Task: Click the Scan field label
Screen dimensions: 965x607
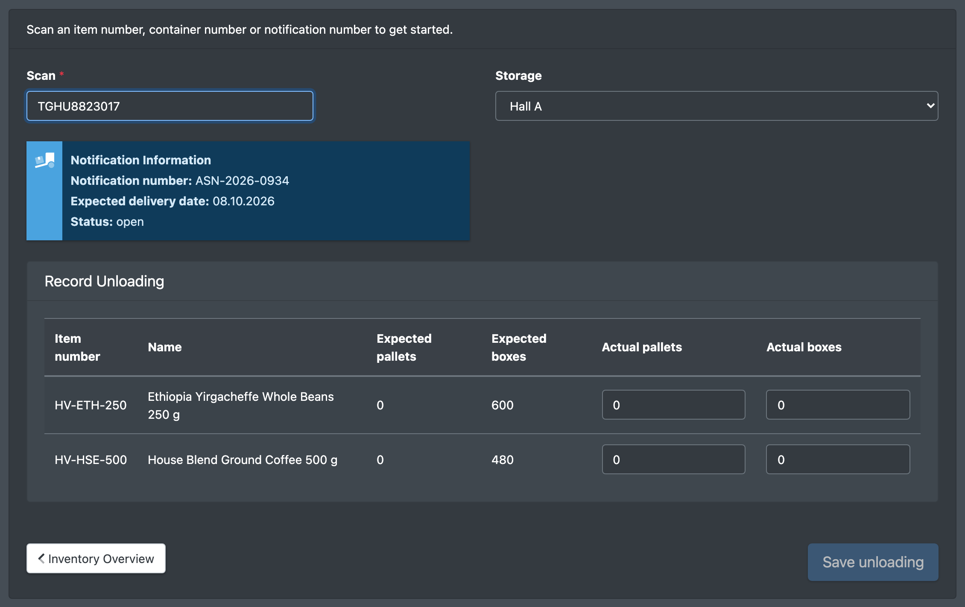Action: pyautogui.click(x=41, y=76)
